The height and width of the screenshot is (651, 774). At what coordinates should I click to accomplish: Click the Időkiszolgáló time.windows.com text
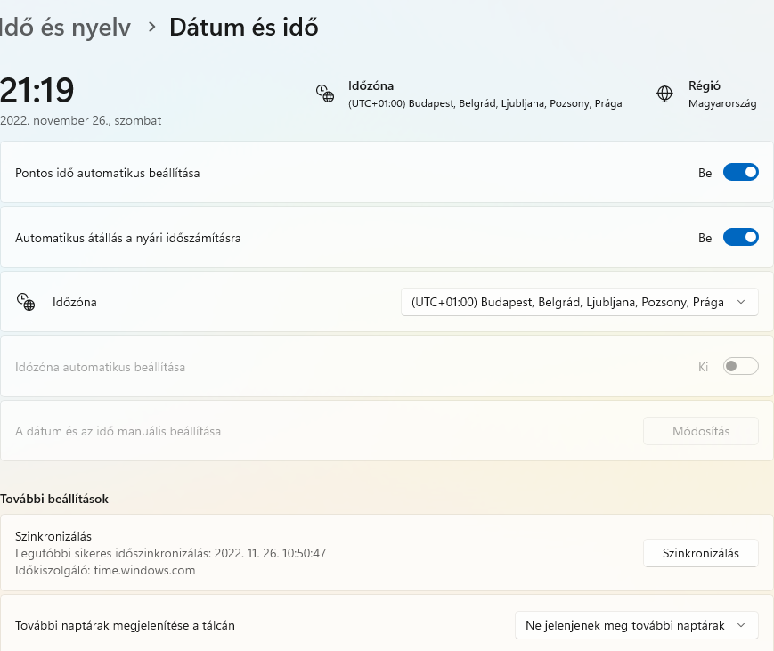tap(105, 571)
